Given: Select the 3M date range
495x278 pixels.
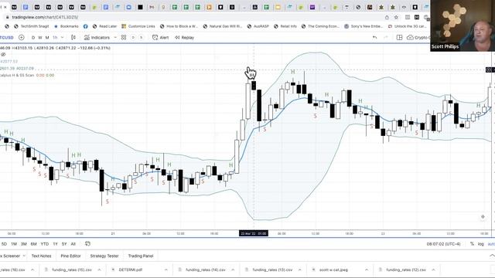Looking at the screenshot, I should coord(24,244).
